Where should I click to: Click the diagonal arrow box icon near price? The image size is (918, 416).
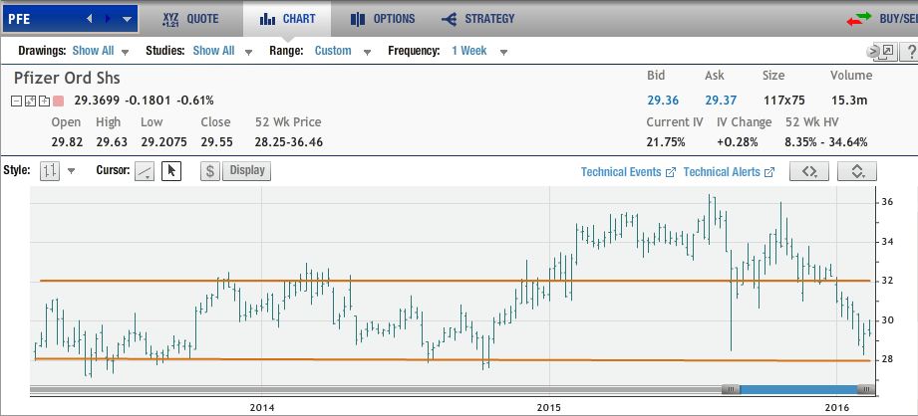click(30, 102)
